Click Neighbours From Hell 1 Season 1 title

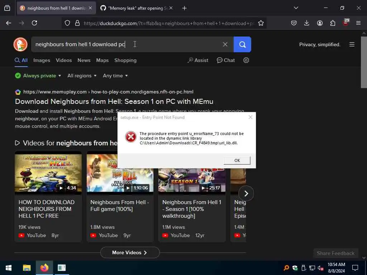192,209
